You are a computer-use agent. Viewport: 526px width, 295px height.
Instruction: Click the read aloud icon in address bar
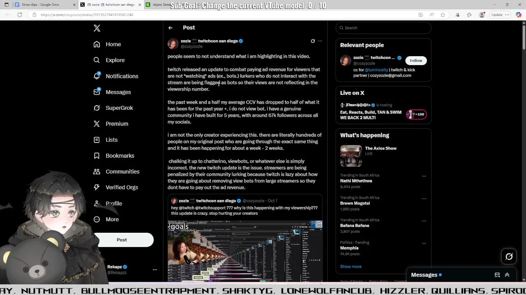[x=431, y=15]
